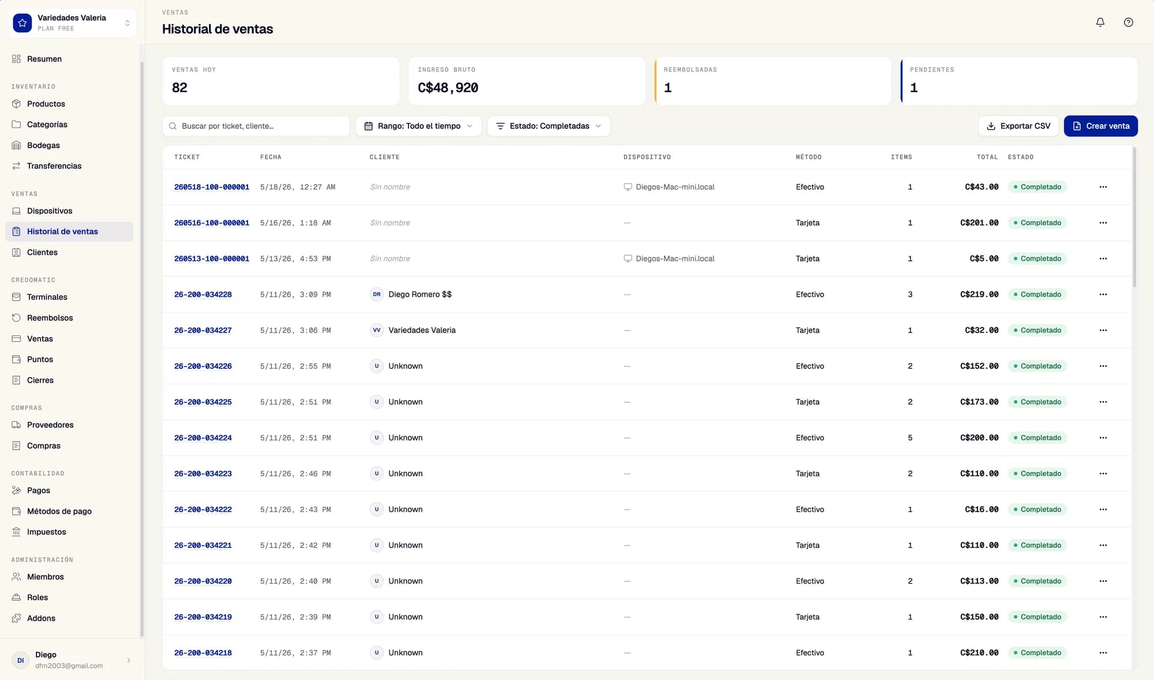Open ticket link 26-200-034224
This screenshot has height=680, width=1154.
203,438
